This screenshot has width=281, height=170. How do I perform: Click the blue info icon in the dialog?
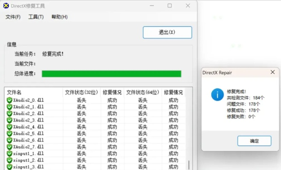[217, 94]
